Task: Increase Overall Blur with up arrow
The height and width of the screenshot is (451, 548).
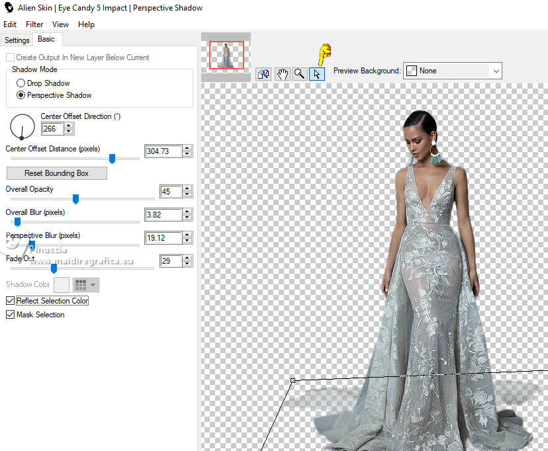Action: click(187, 212)
